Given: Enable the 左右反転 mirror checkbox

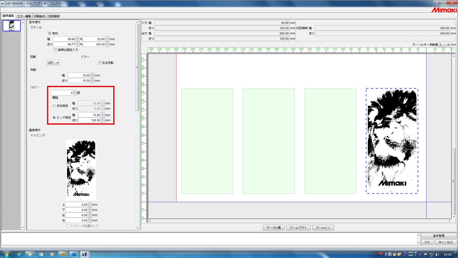Looking at the screenshot, I should (100, 63).
